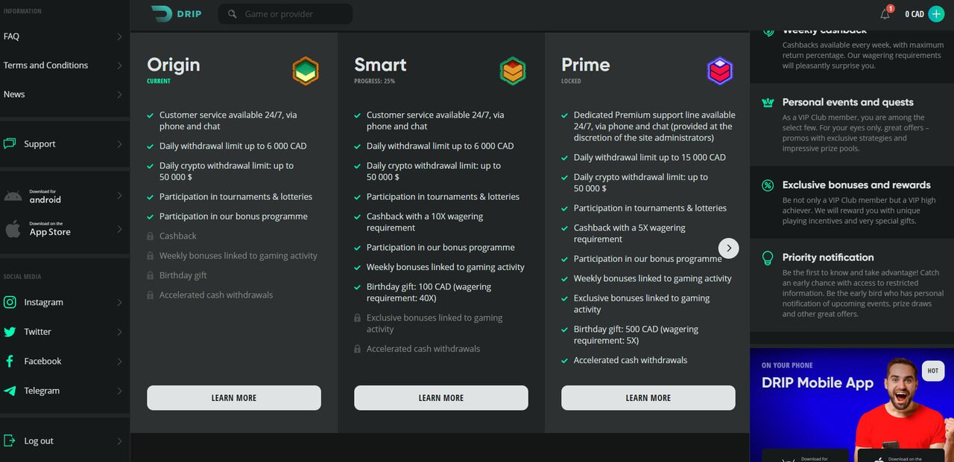Open the Download for Android link
The height and width of the screenshot is (462, 954).
(45, 196)
